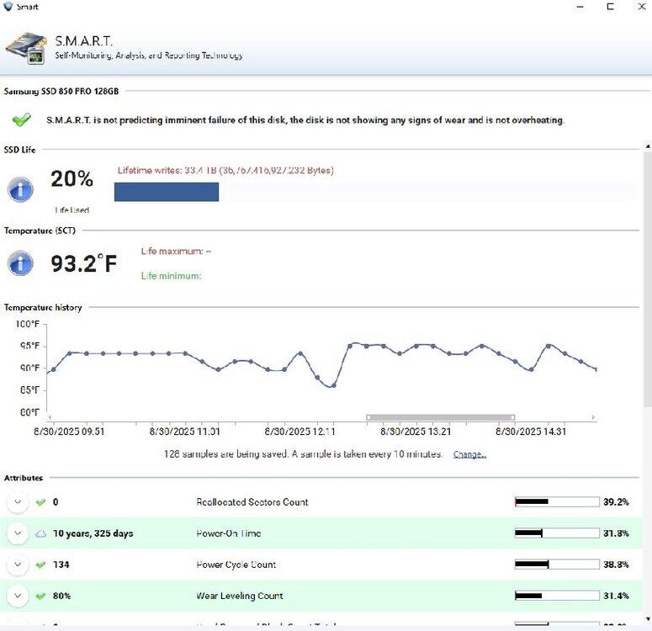Click the green health status checkmark icon
Image resolution: width=652 pixels, height=631 pixels.
pyautogui.click(x=21, y=119)
